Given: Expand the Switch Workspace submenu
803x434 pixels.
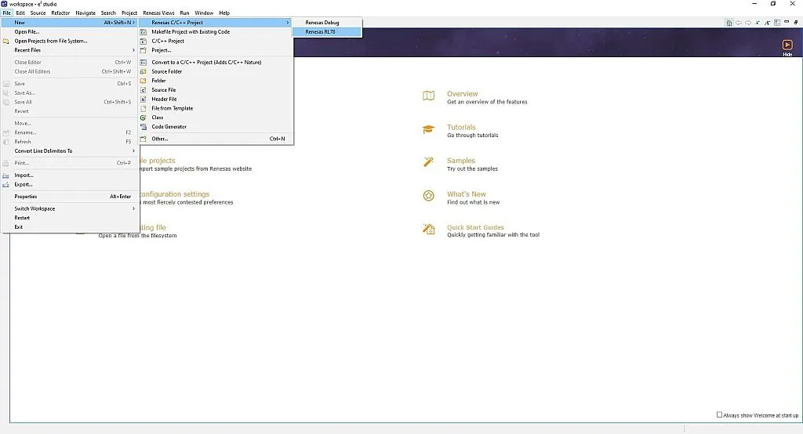Looking at the screenshot, I should [71, 208].
